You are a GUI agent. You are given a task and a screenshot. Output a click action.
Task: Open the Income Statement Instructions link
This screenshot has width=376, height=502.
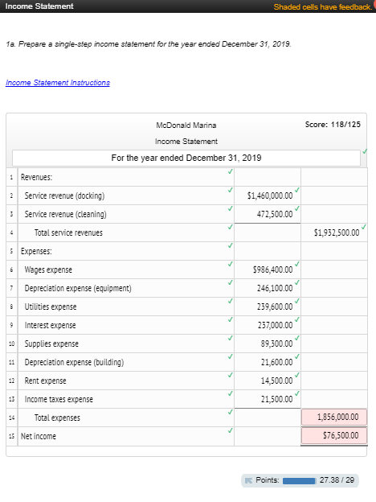coord(58,83)
